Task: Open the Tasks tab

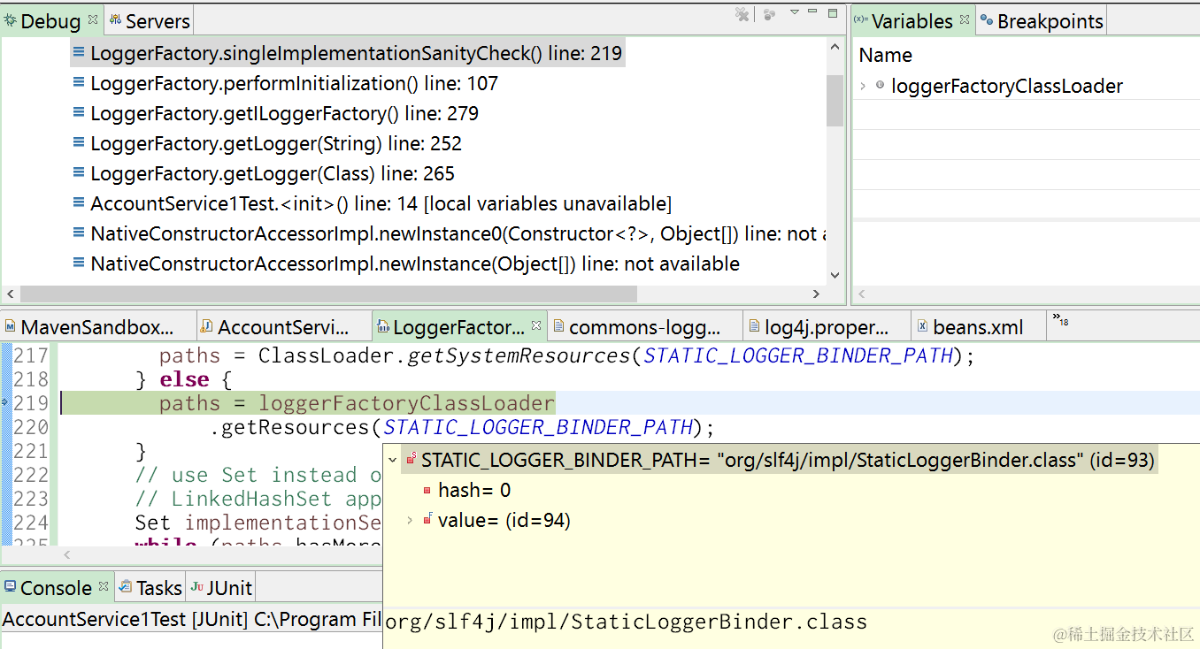Action: (x=150, y=588)
